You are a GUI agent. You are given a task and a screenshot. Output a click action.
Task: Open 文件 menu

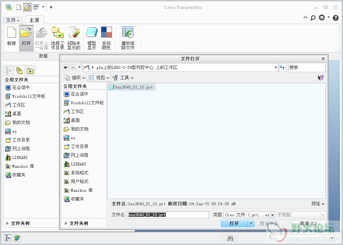click(12, 20)
